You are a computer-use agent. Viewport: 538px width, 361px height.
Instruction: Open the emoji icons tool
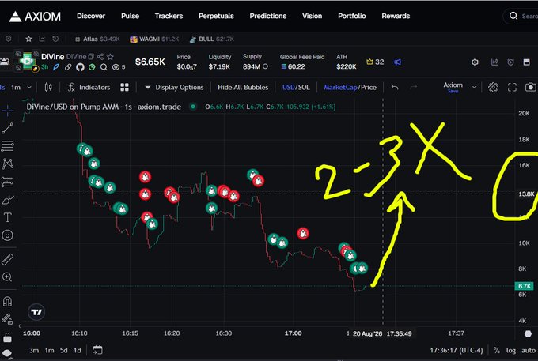[x=8, y=235]
